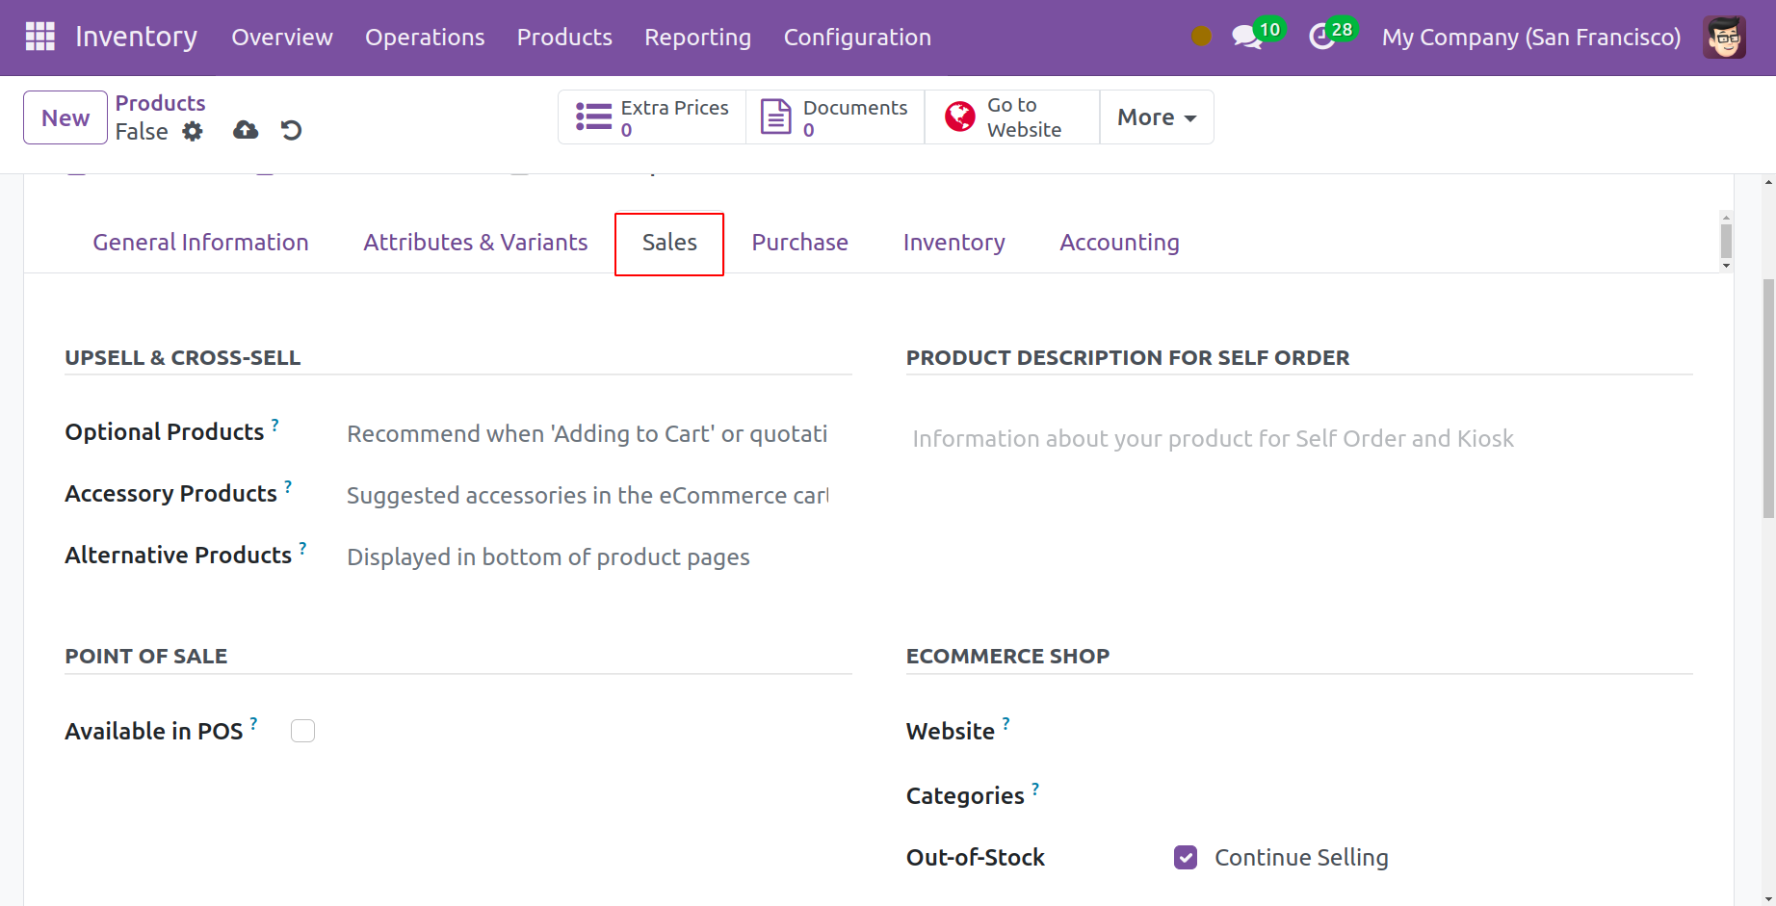
Task: Uncheck Continue Selling out-of-stock option
Action: coord(1186,857)
